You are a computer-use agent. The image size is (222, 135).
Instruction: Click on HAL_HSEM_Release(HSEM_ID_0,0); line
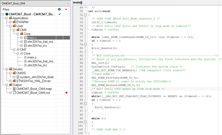pos(116,85)
